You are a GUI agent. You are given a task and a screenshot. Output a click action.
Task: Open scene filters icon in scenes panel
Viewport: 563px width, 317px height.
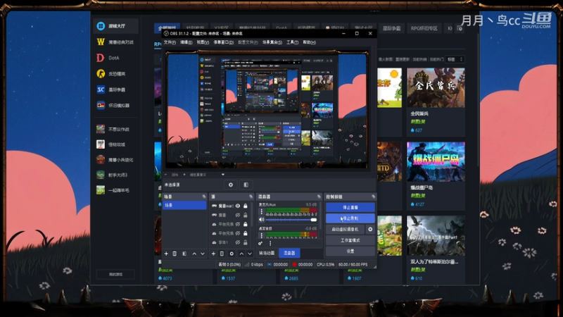(184, 254)
